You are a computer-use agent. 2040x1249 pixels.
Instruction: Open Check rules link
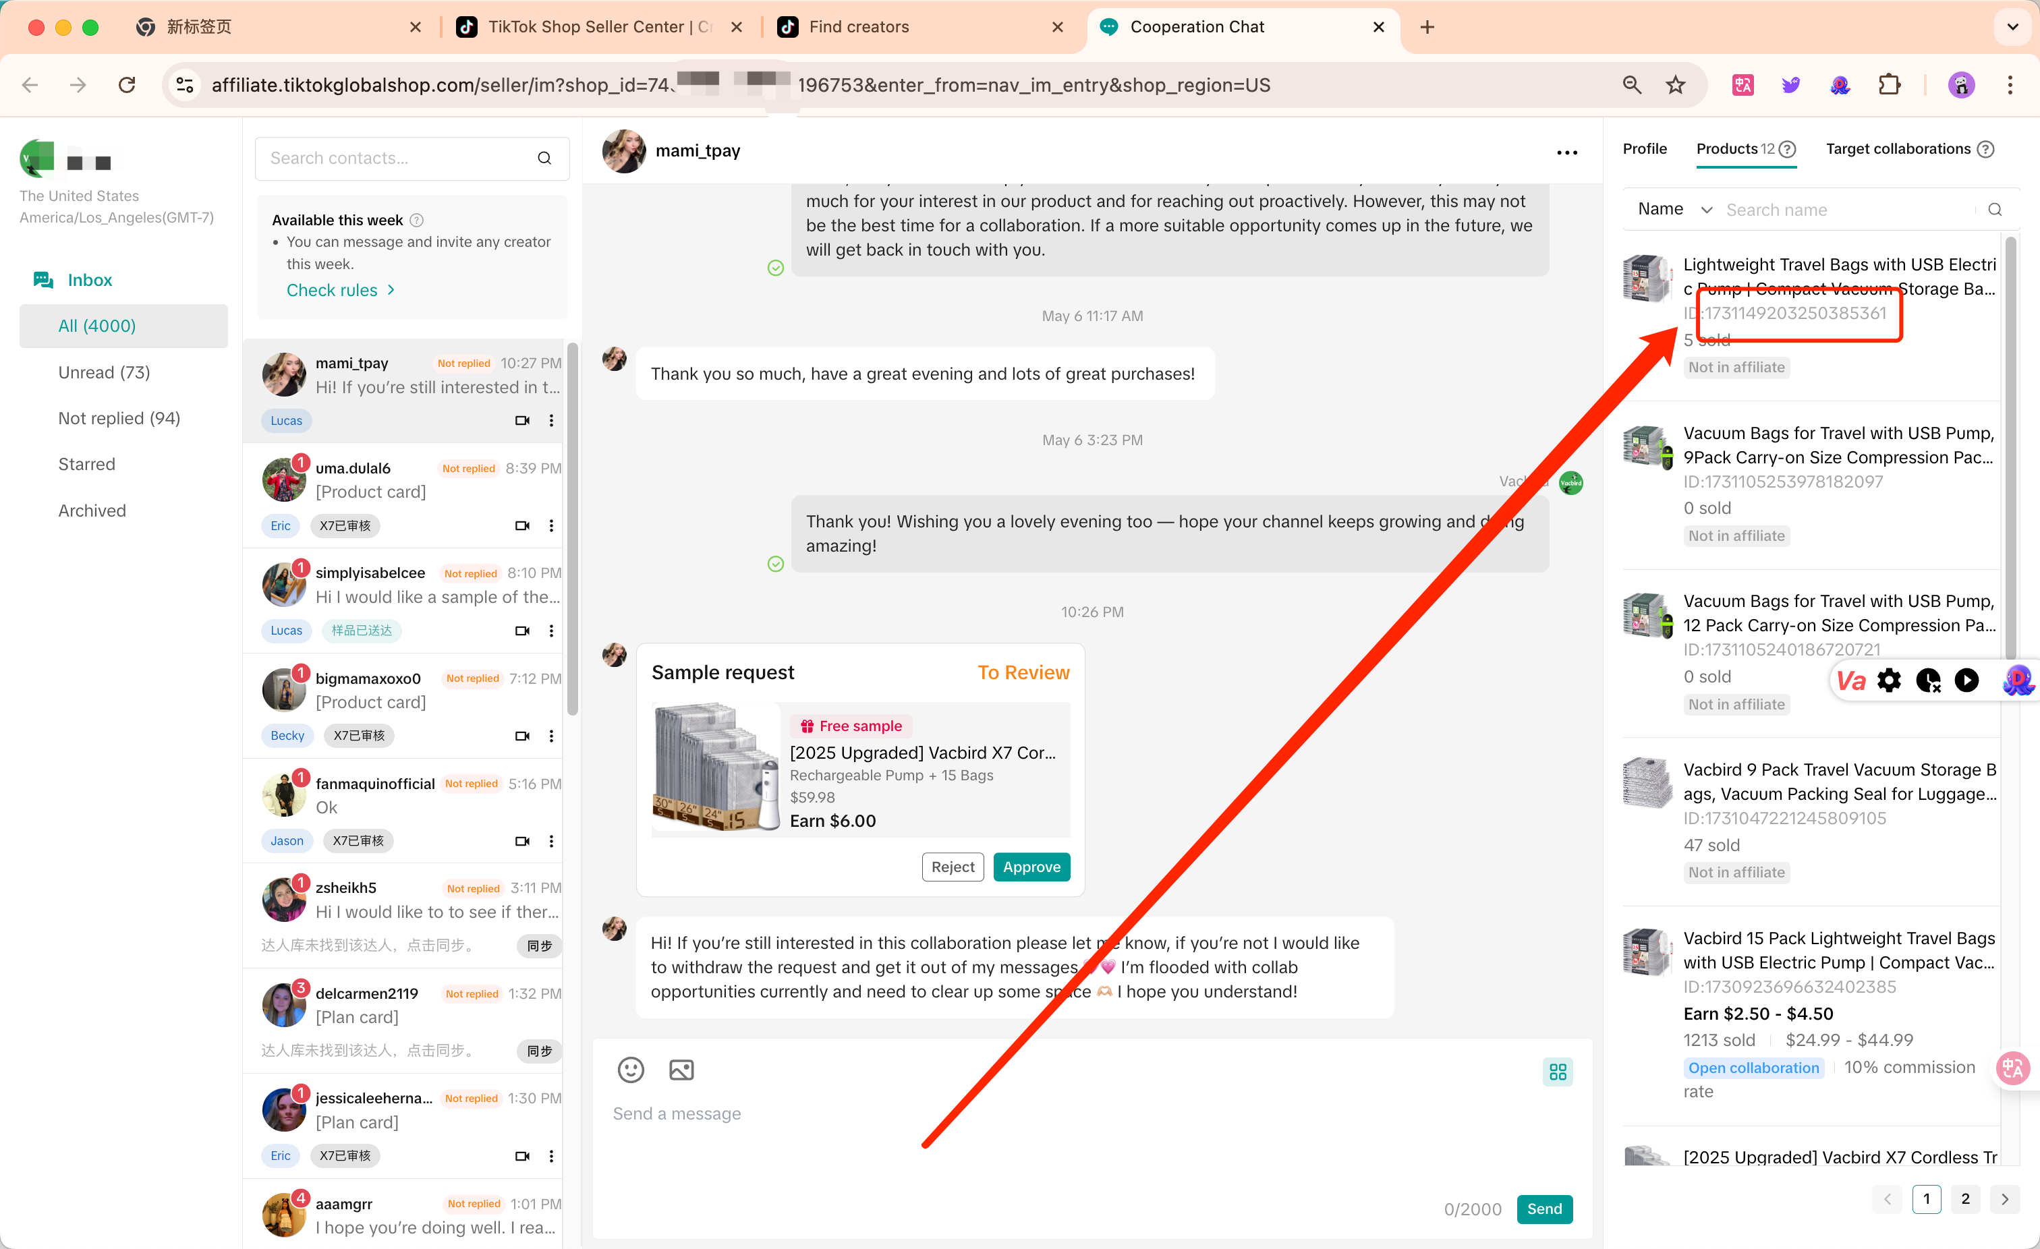(x=340, y=290)
